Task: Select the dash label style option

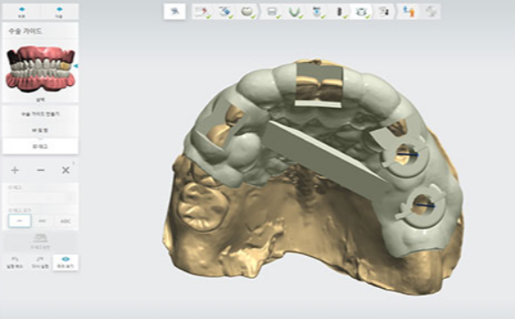Action: pyautogui.click(x=20, y=221)
